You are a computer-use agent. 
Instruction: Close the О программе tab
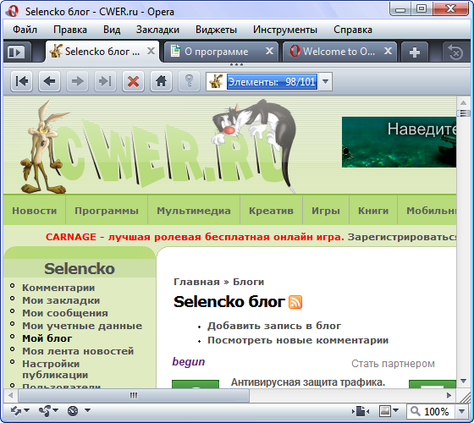click(x=269, y=51)
